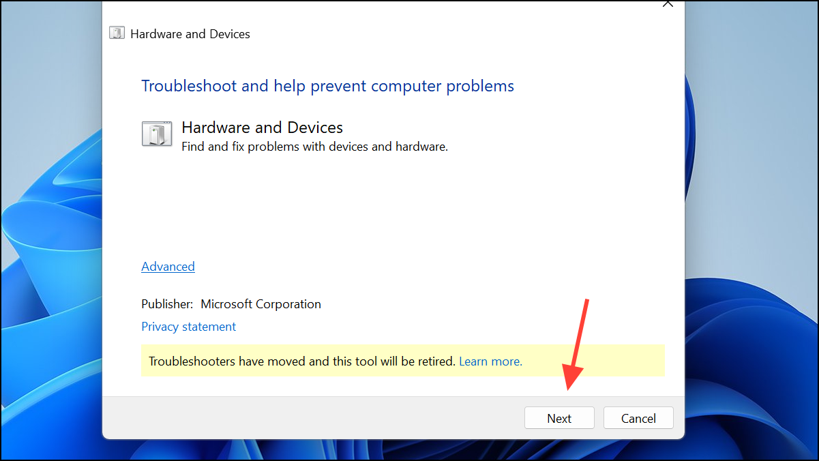Screen dimensions: 819x461
Task: Click the large Hardware and Devices icon
Action: 157,134
